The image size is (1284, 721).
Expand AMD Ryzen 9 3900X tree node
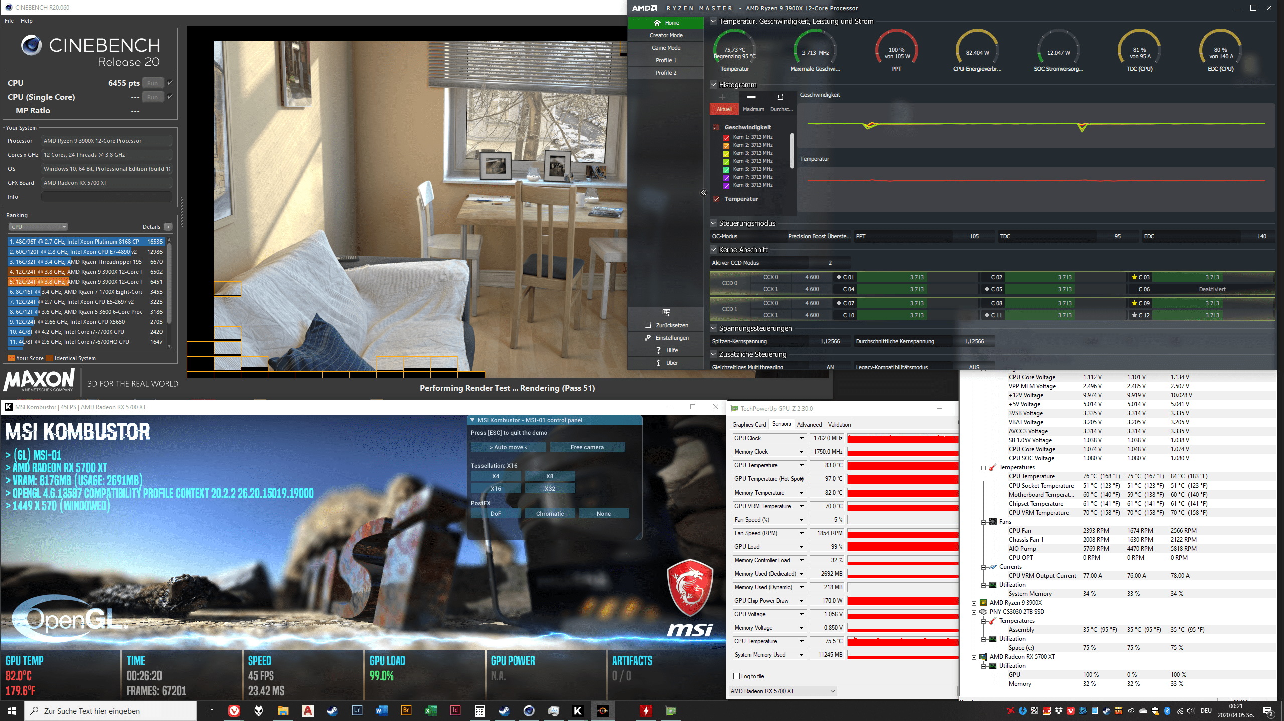click(x=974, y=603)
